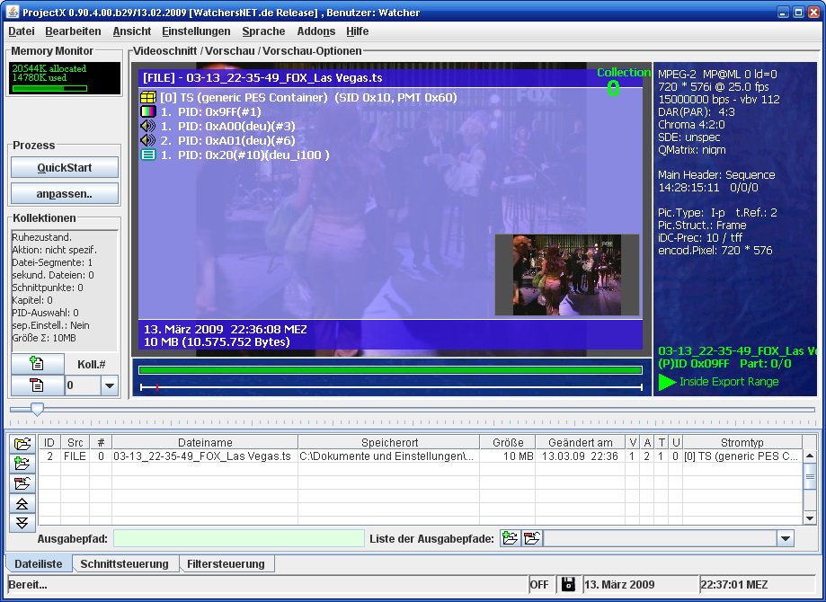The height and width of the screenshot is (602, 826).
Task: Open the Addons menu
Action: click(x=316, y=31)
